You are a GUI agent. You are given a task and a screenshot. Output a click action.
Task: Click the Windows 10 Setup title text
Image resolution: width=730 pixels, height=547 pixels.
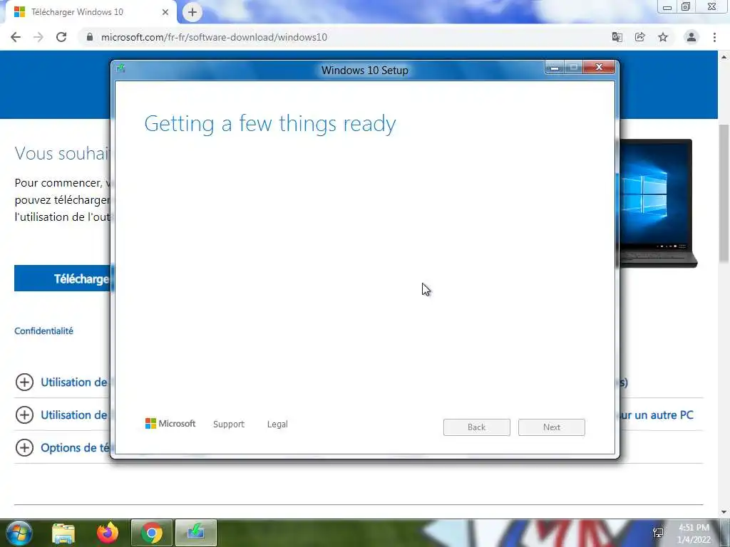[364, 71]
